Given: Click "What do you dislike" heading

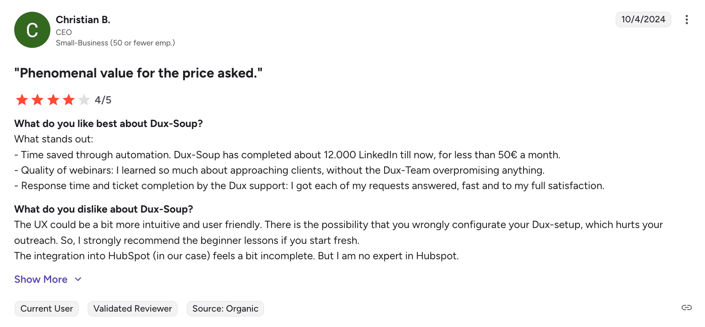Looking at the screenshot, I should [x=104, y=209].
